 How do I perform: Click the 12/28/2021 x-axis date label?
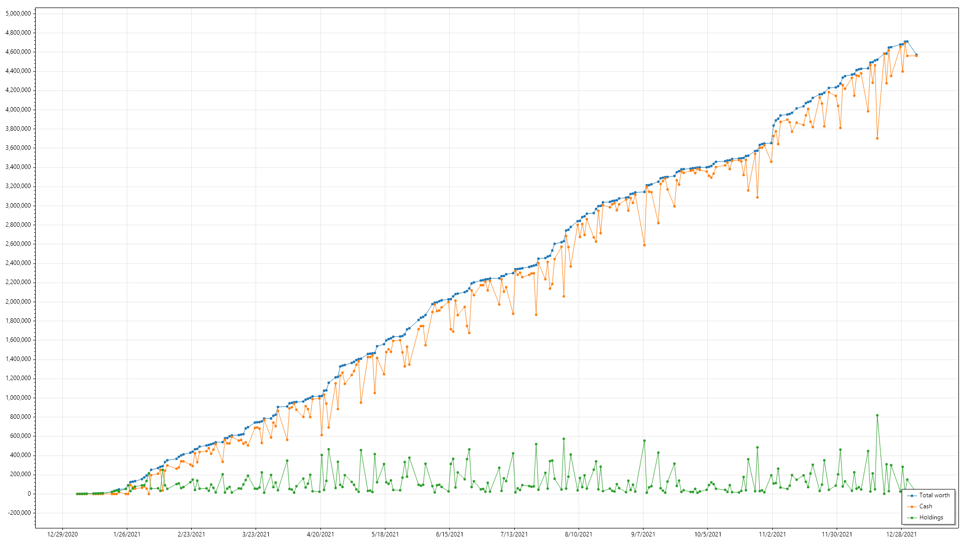click(901, 534)
